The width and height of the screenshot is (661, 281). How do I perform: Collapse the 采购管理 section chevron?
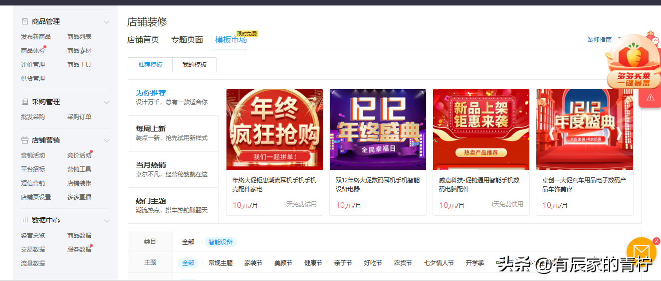point(106,102)
